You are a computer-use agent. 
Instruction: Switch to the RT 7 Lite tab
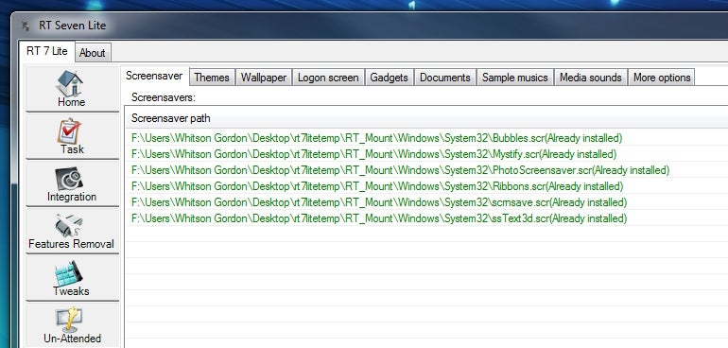(x=47, y=51)
